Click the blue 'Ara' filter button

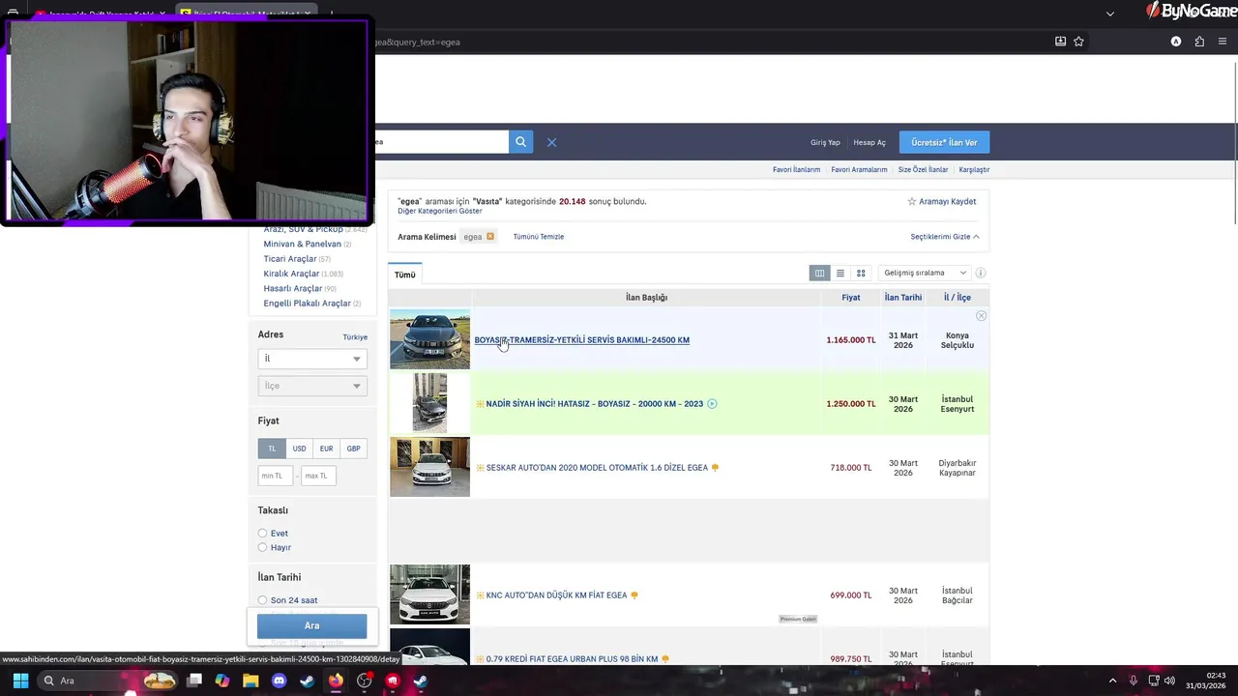311,625
